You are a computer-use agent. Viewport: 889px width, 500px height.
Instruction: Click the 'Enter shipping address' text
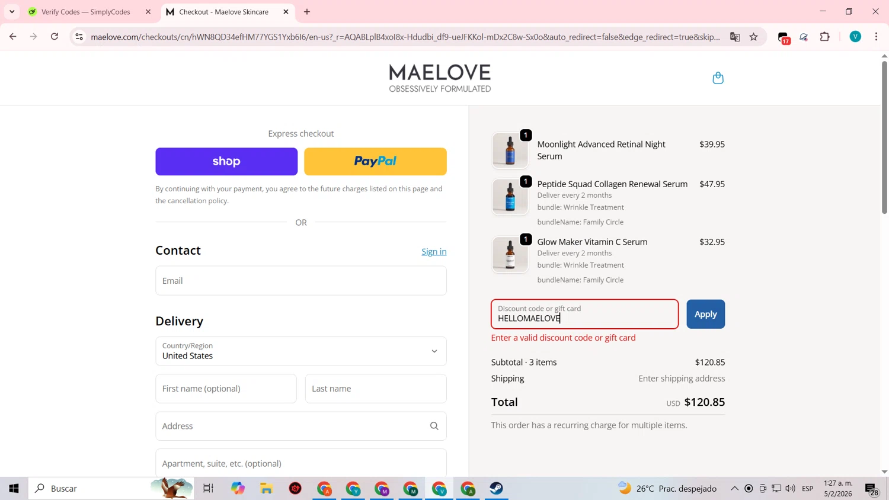pyautogui.click(x=682, y=379)
